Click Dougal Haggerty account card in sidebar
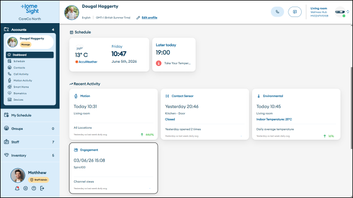The width and height of the screenshot is (353, 198). point(30,42)
